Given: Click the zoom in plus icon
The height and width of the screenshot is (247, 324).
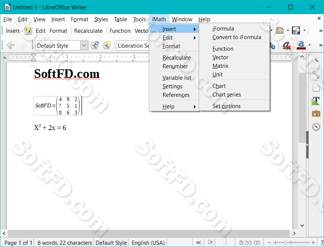Looking at the screenshot, I should click(x=313, y=243).
